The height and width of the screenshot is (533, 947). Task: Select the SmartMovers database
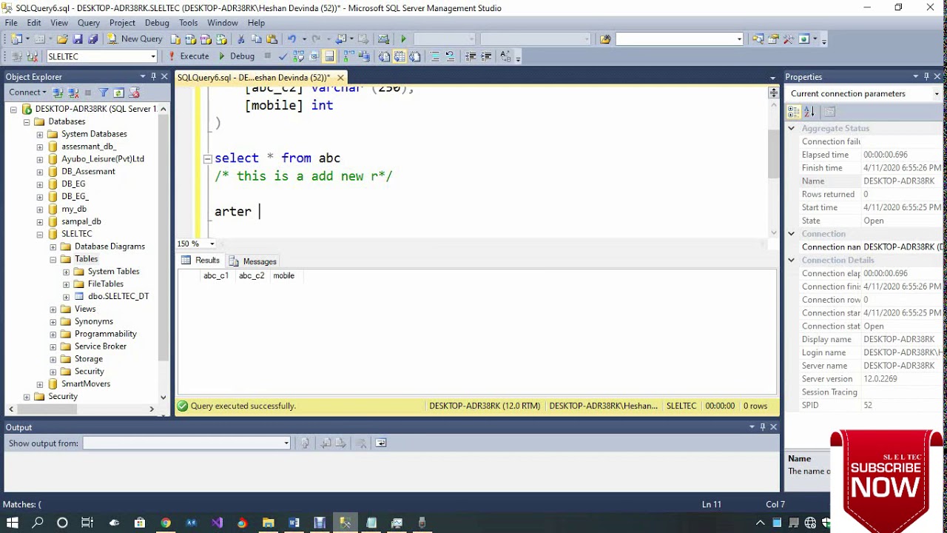click(85, 384)
